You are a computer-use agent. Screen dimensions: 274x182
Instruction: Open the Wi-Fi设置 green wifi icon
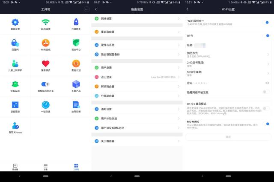coord(46,22)
